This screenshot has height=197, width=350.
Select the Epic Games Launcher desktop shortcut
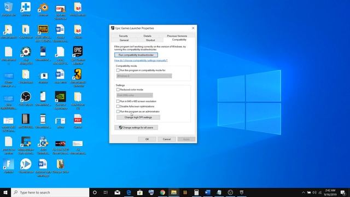tap(78, 55)
